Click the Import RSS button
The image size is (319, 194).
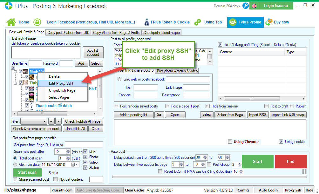pyautogui.click(x=257, y=115)
